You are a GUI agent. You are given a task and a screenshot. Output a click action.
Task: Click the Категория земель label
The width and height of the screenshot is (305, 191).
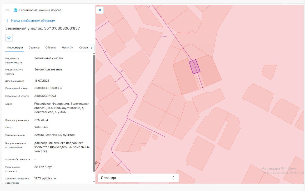pyautogui.click(x=15, y=135)
